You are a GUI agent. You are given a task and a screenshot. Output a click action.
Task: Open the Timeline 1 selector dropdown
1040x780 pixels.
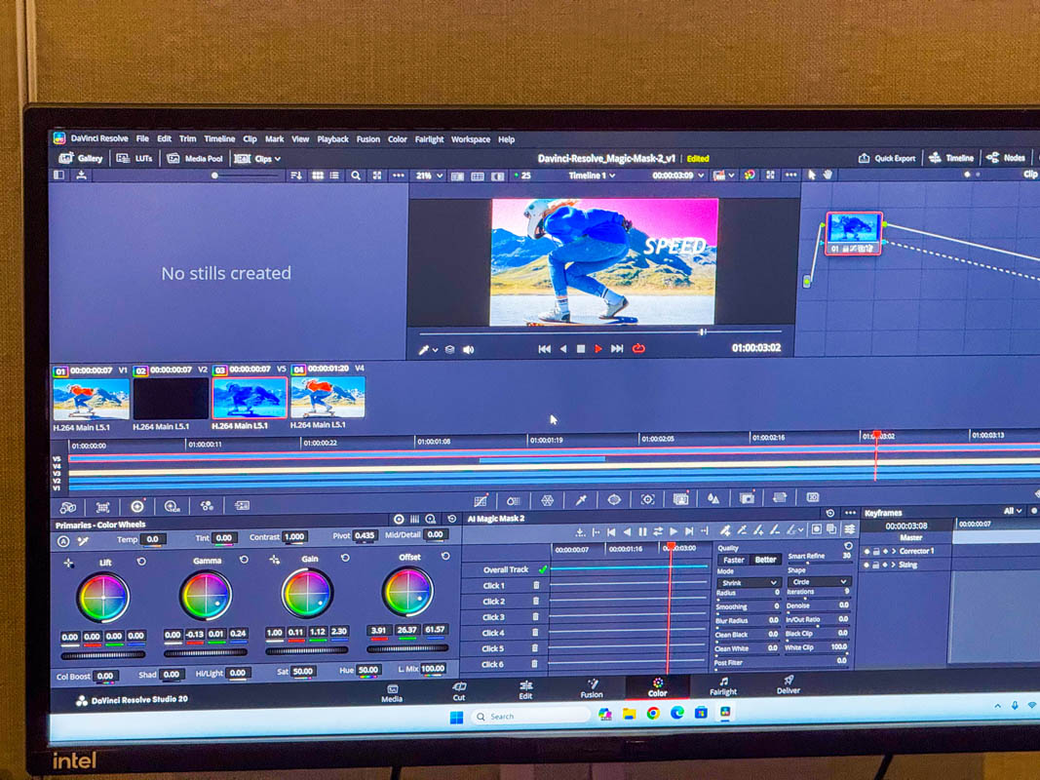(x=592, y=175)
